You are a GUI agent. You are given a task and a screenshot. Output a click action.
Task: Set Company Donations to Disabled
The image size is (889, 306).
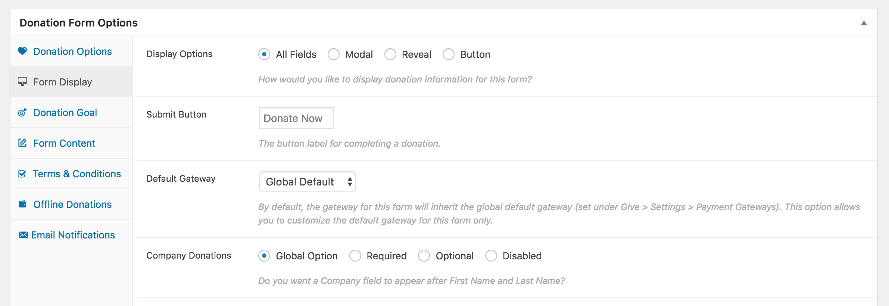coord(491,256)
